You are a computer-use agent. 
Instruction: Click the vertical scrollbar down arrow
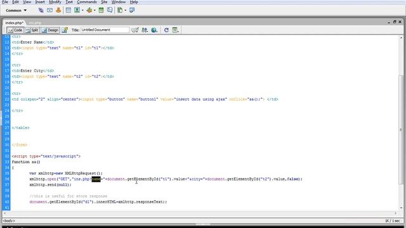pyautogui.click(x=401, y=208)
